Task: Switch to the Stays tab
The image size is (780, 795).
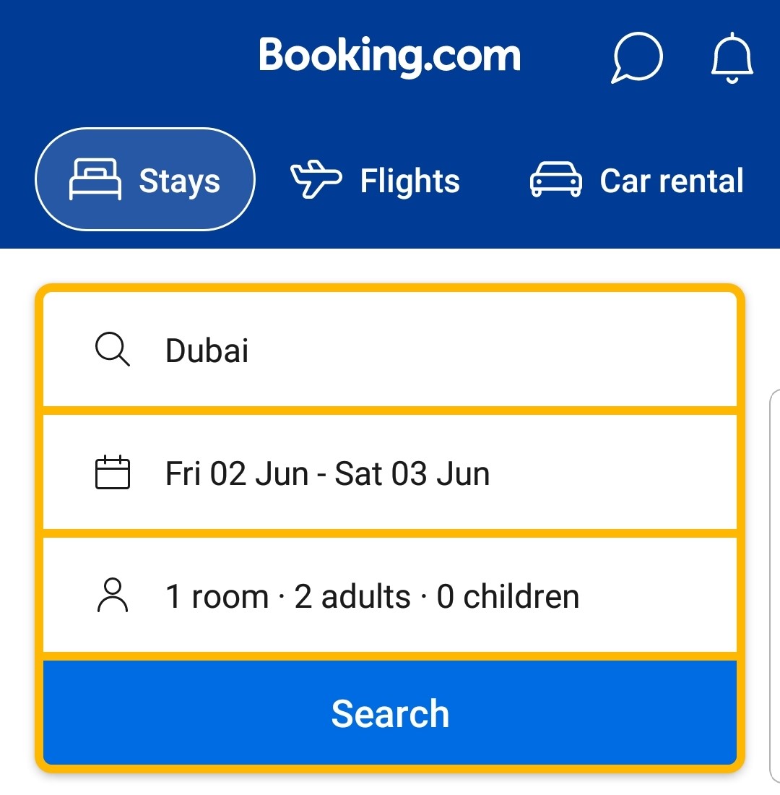Action: [x=144, y=179]
